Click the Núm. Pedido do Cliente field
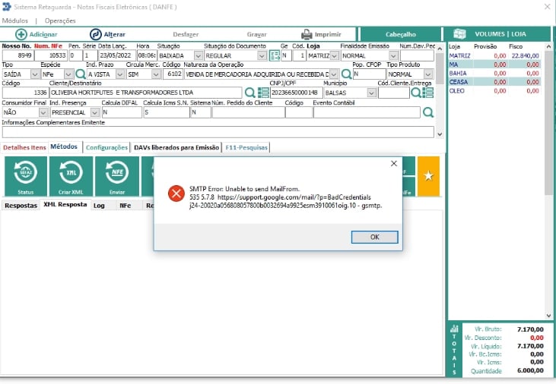The height and width of the screenshot is (384, 556). (x=248, y=112)
